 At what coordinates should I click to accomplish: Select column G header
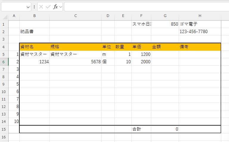pyautogui.click(x=165, y=16)
